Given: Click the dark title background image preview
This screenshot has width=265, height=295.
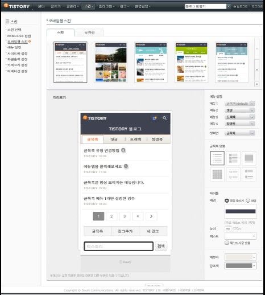Looking at the screenshot, I should [241, 211].
